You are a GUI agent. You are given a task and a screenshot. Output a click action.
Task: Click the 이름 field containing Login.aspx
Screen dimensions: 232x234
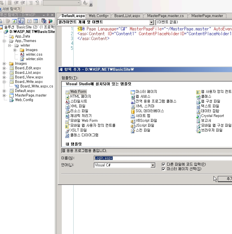(163, 158)
